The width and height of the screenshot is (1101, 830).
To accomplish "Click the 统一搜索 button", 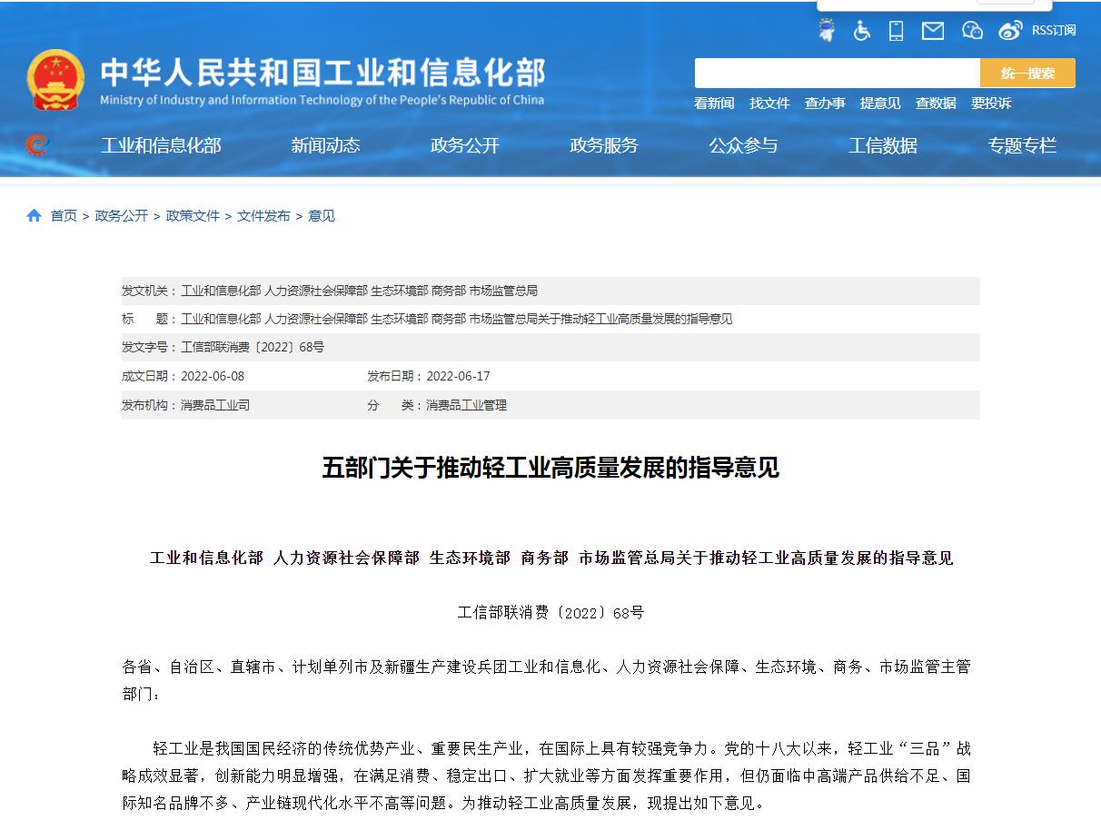I will 1027,73.
